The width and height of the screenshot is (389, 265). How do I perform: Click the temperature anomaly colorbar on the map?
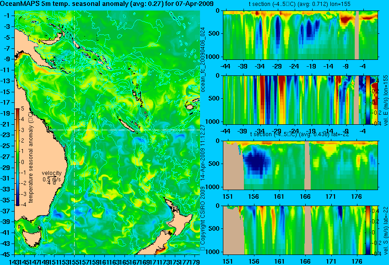17,157
